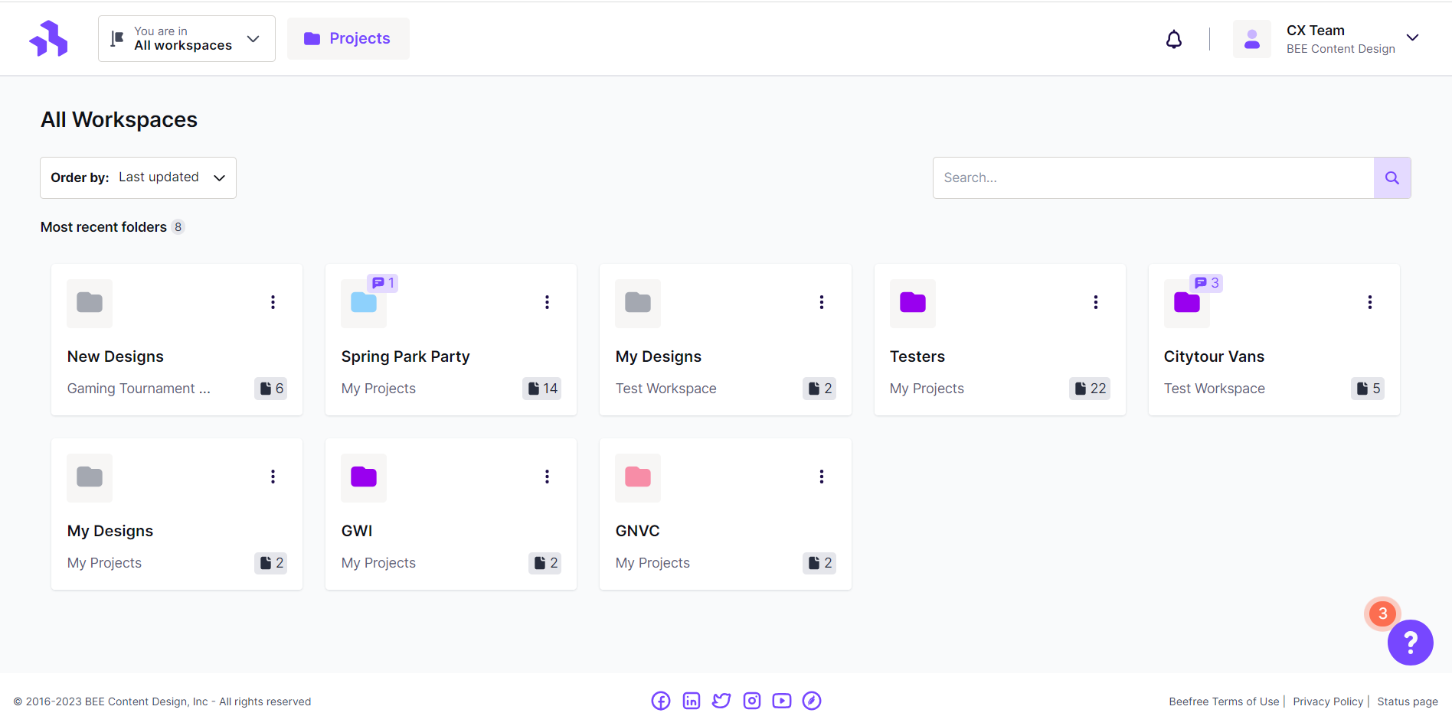Click the Citytour Vans purple folder icon
Screen dimensions: 1452x716
1187,303
